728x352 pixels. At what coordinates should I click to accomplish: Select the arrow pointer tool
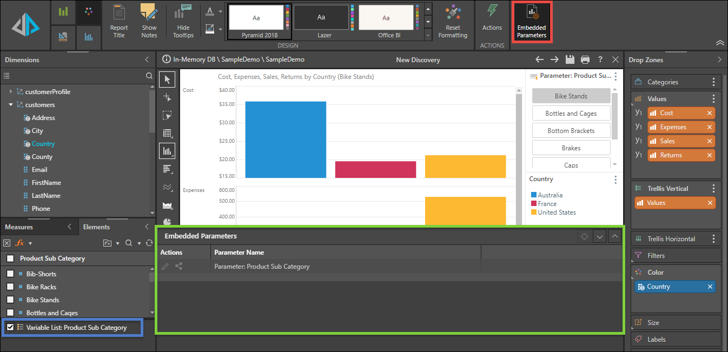click(167, 79)
